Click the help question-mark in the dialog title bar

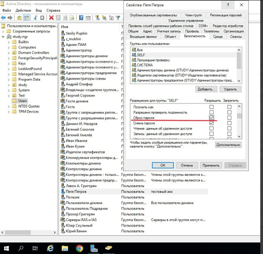(228, 5)
